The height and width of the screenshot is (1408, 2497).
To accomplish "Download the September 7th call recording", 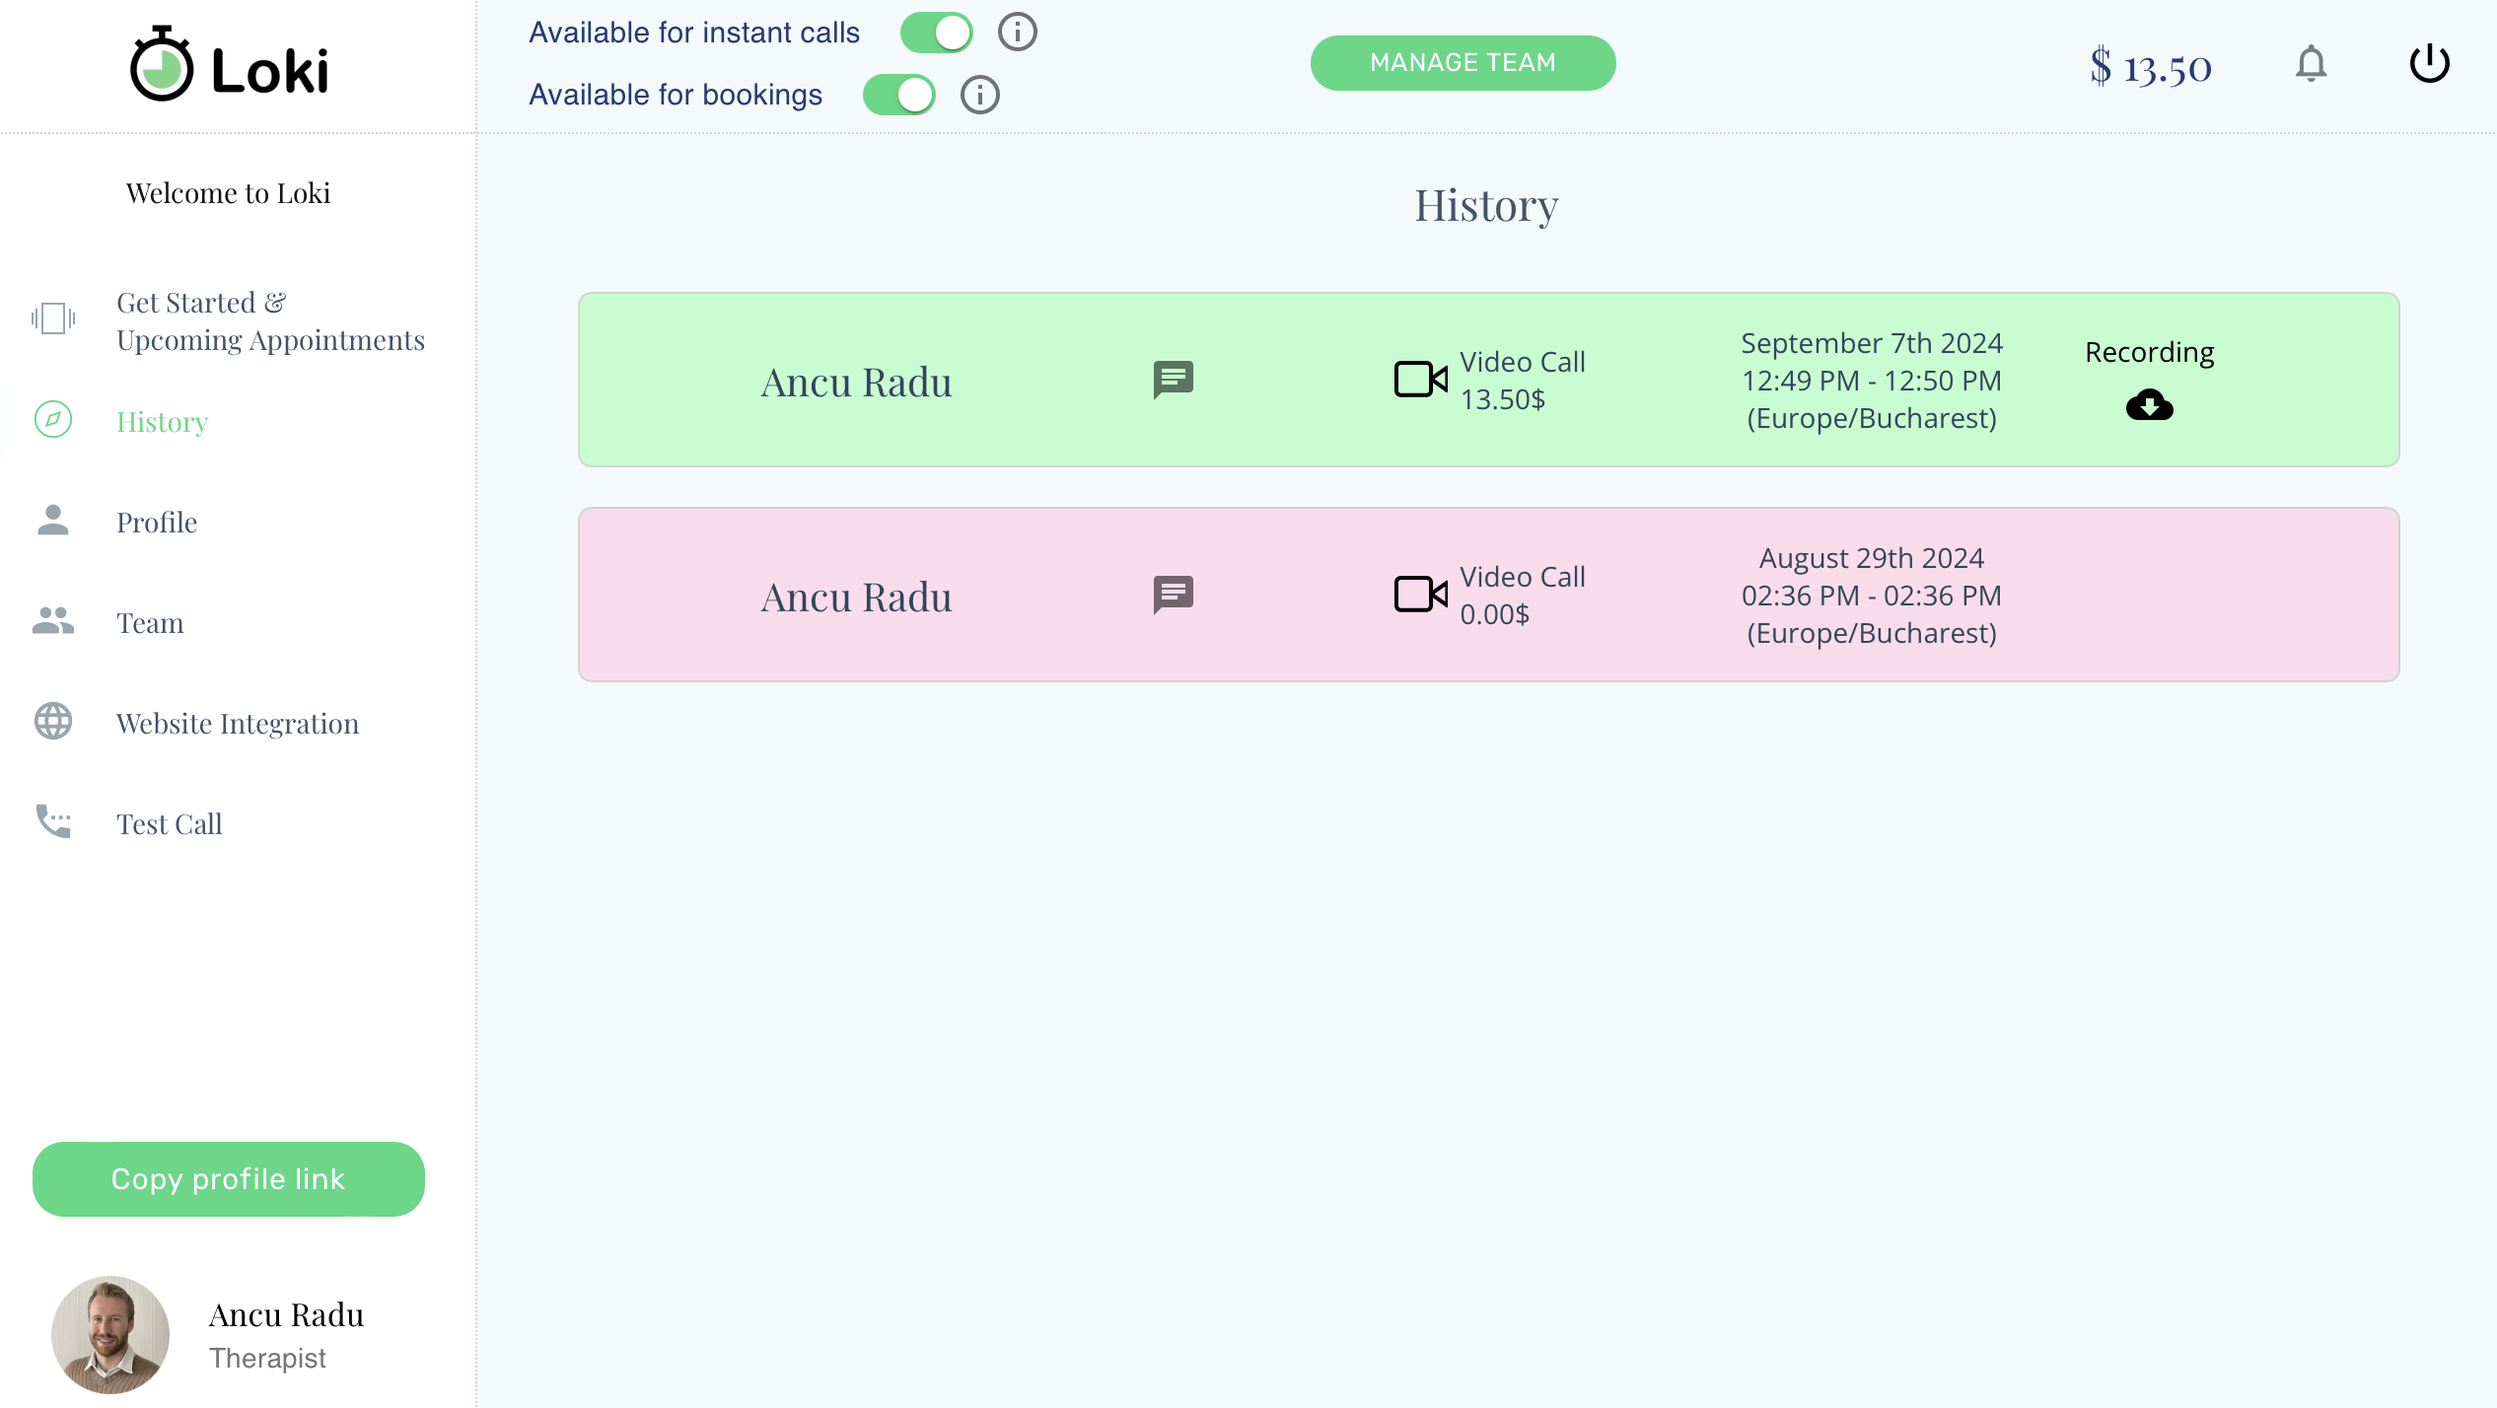I will (2149, 405).
